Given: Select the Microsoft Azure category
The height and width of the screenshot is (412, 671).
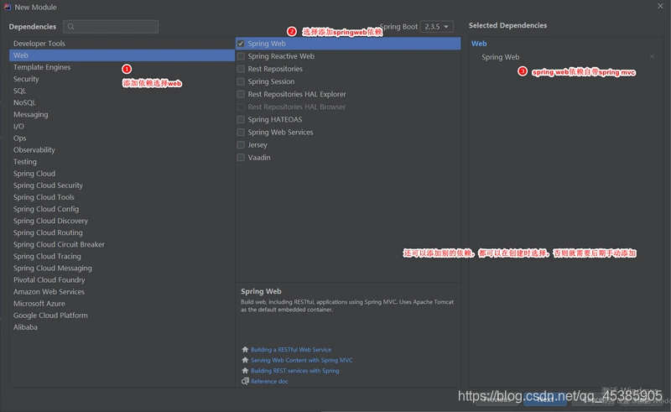Looking at the screenshot, I should [122, 304].
